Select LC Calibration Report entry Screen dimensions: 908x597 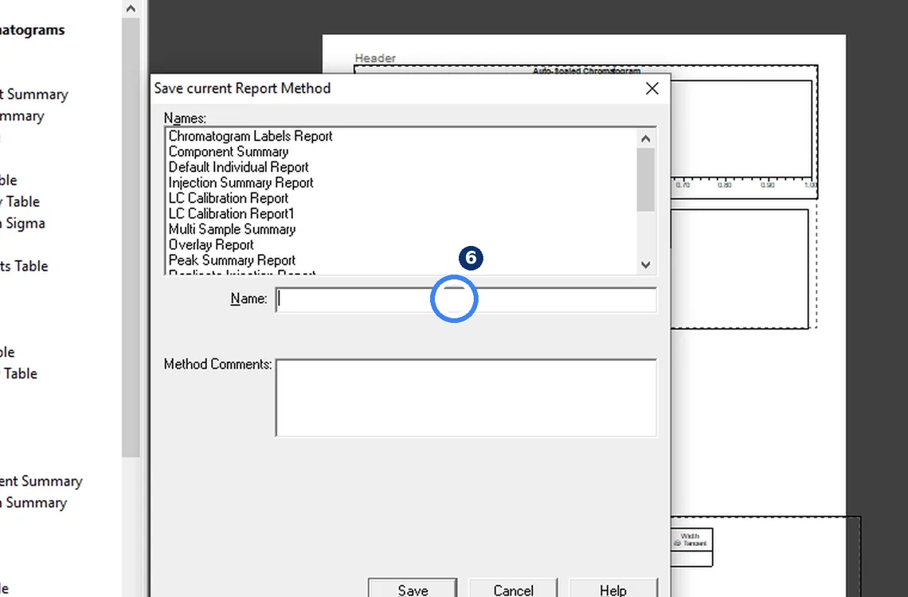point(228,198)
